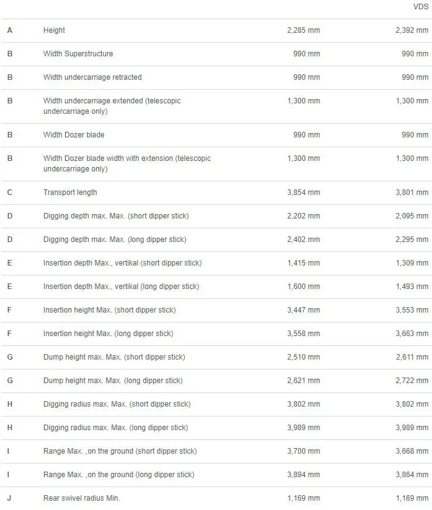Click Digging depth max short dipper stick
Viewport: 432px width, 510px height.
(x=116, y=215)
